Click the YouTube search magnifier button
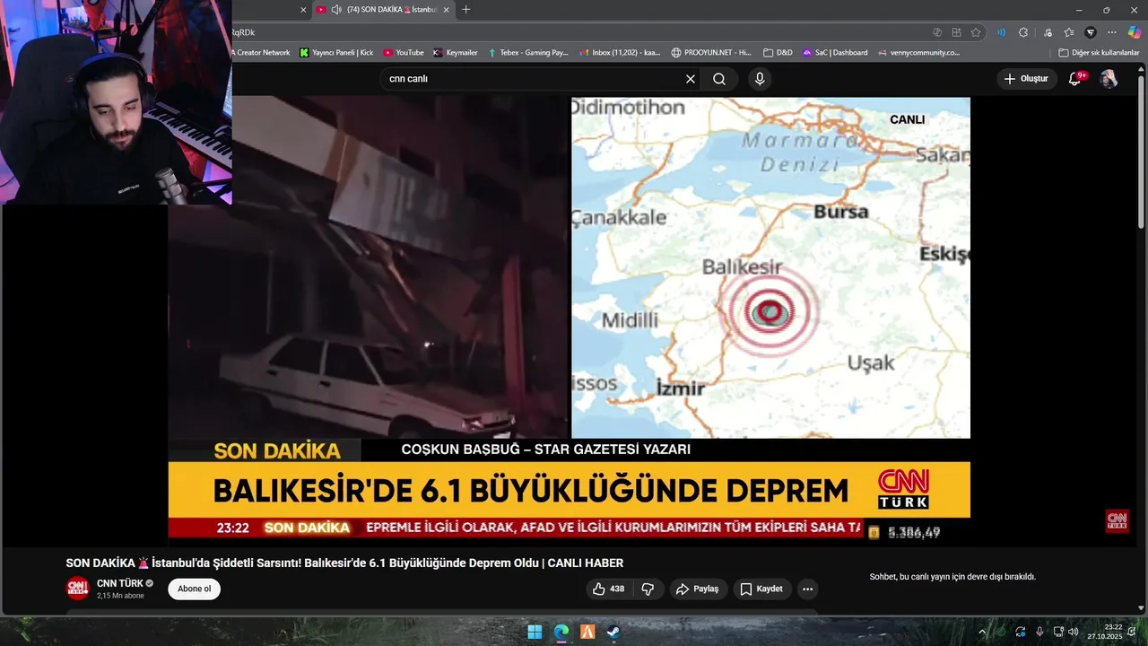Screen dimensions: 1148x646 [x=719, y=79]
